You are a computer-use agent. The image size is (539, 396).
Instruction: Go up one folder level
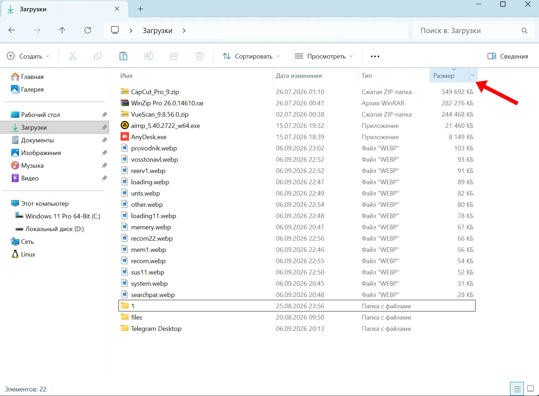(62, 30)
